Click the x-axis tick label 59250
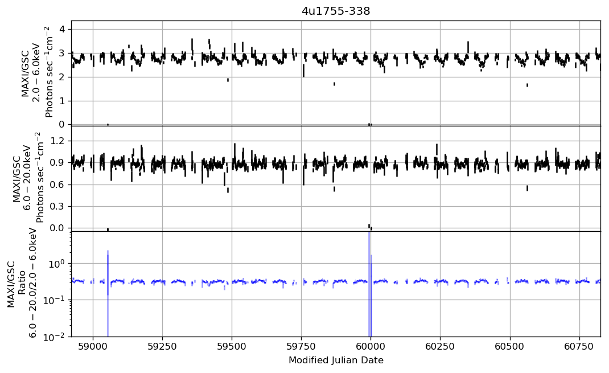The height and width of the screenshot is (373, 609). click(162, 346)
